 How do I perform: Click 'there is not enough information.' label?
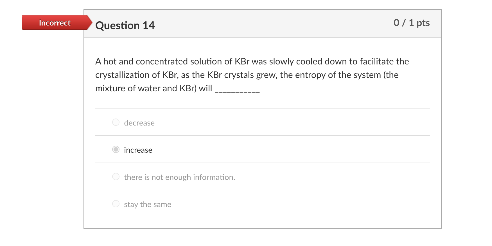click(x=179, y=177)
